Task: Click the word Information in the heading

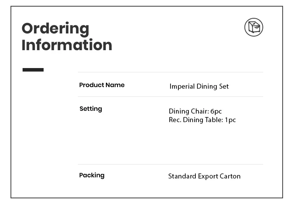Action: tap(67, 45)
